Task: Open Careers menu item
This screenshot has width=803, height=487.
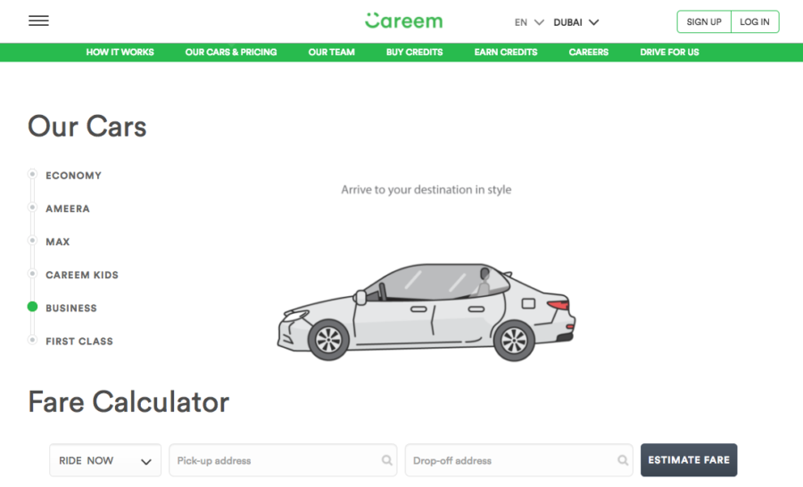Action: click(589, 53)
